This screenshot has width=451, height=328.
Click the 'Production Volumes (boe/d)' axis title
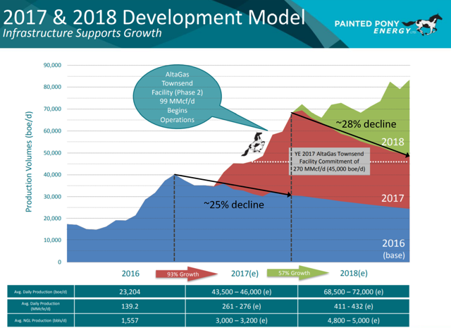[x=28, y=162]
